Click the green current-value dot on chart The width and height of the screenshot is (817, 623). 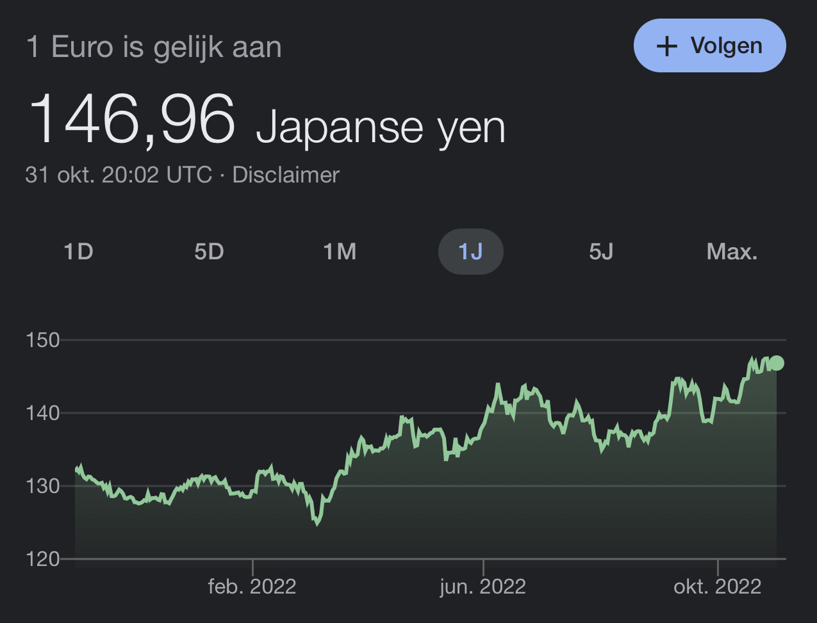(x=777, y=363)
